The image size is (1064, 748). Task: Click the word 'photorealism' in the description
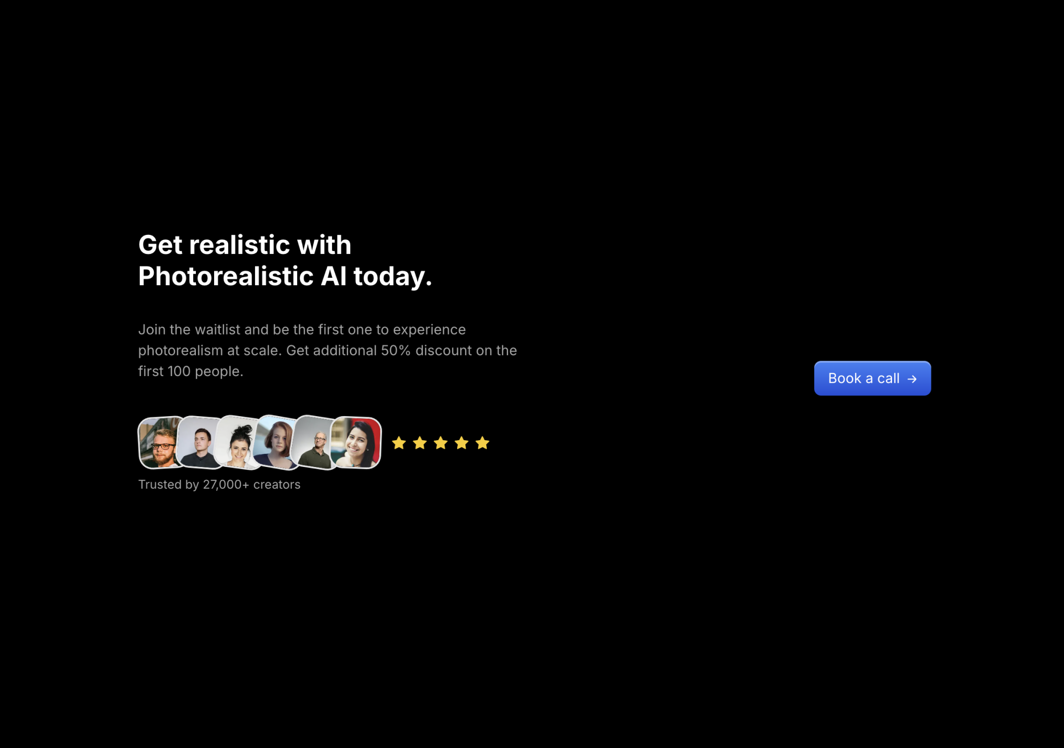(180, 351)
